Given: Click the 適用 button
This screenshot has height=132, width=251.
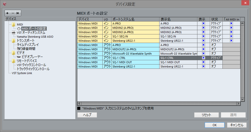Looking at the screenshot, I should pos(233,115).
